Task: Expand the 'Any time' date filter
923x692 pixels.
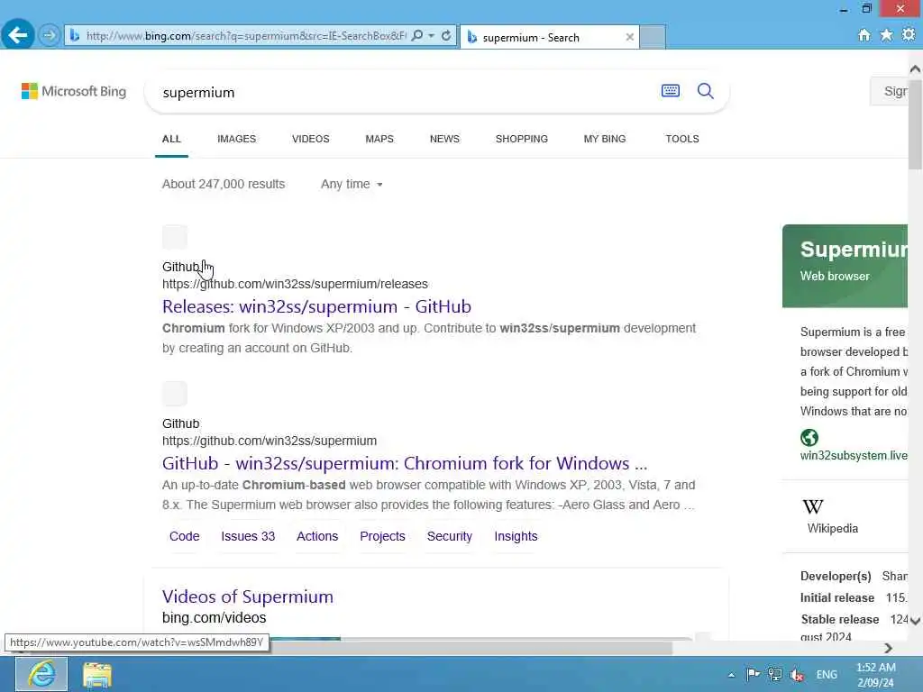Action: coord(352,184)
